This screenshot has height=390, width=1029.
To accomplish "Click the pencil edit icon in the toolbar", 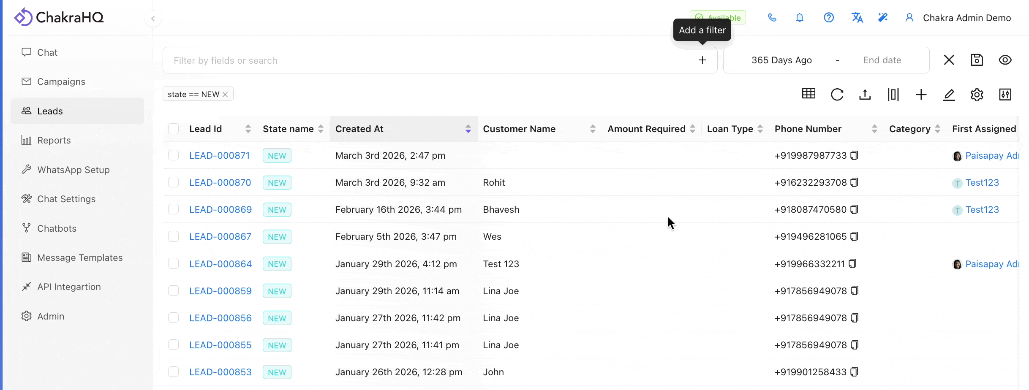I will [x=949, y=95].
